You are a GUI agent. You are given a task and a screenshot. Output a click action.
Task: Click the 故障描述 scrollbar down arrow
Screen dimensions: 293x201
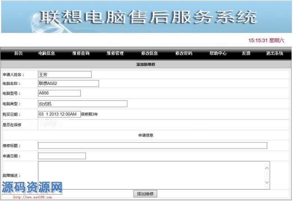267,182
